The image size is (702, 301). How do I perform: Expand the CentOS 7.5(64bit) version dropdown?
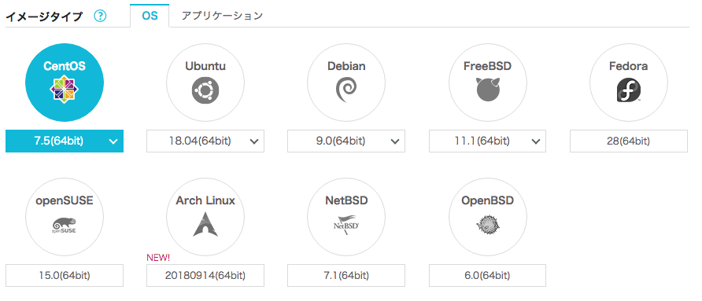(x=65, y=141)
